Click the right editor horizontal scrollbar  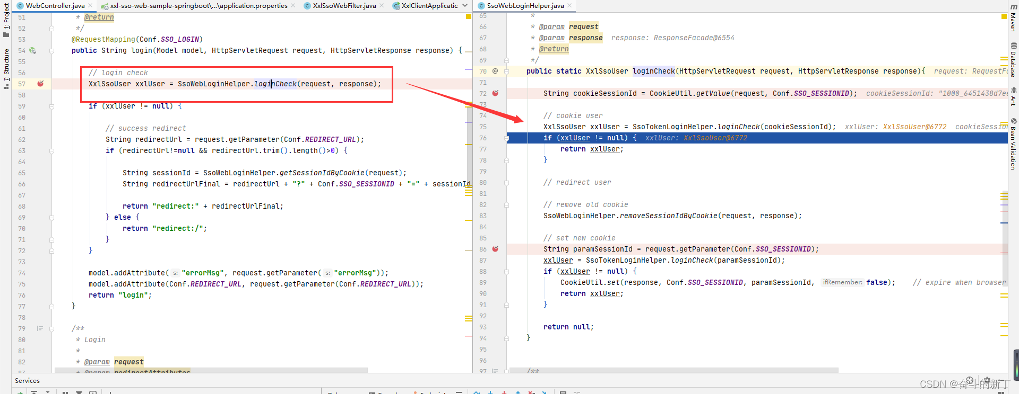673,370
